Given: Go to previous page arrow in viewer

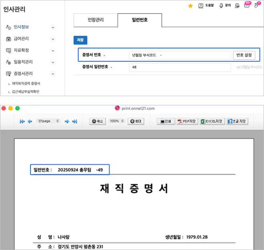Looking at the screenshot, I should [x=30, y=121].
